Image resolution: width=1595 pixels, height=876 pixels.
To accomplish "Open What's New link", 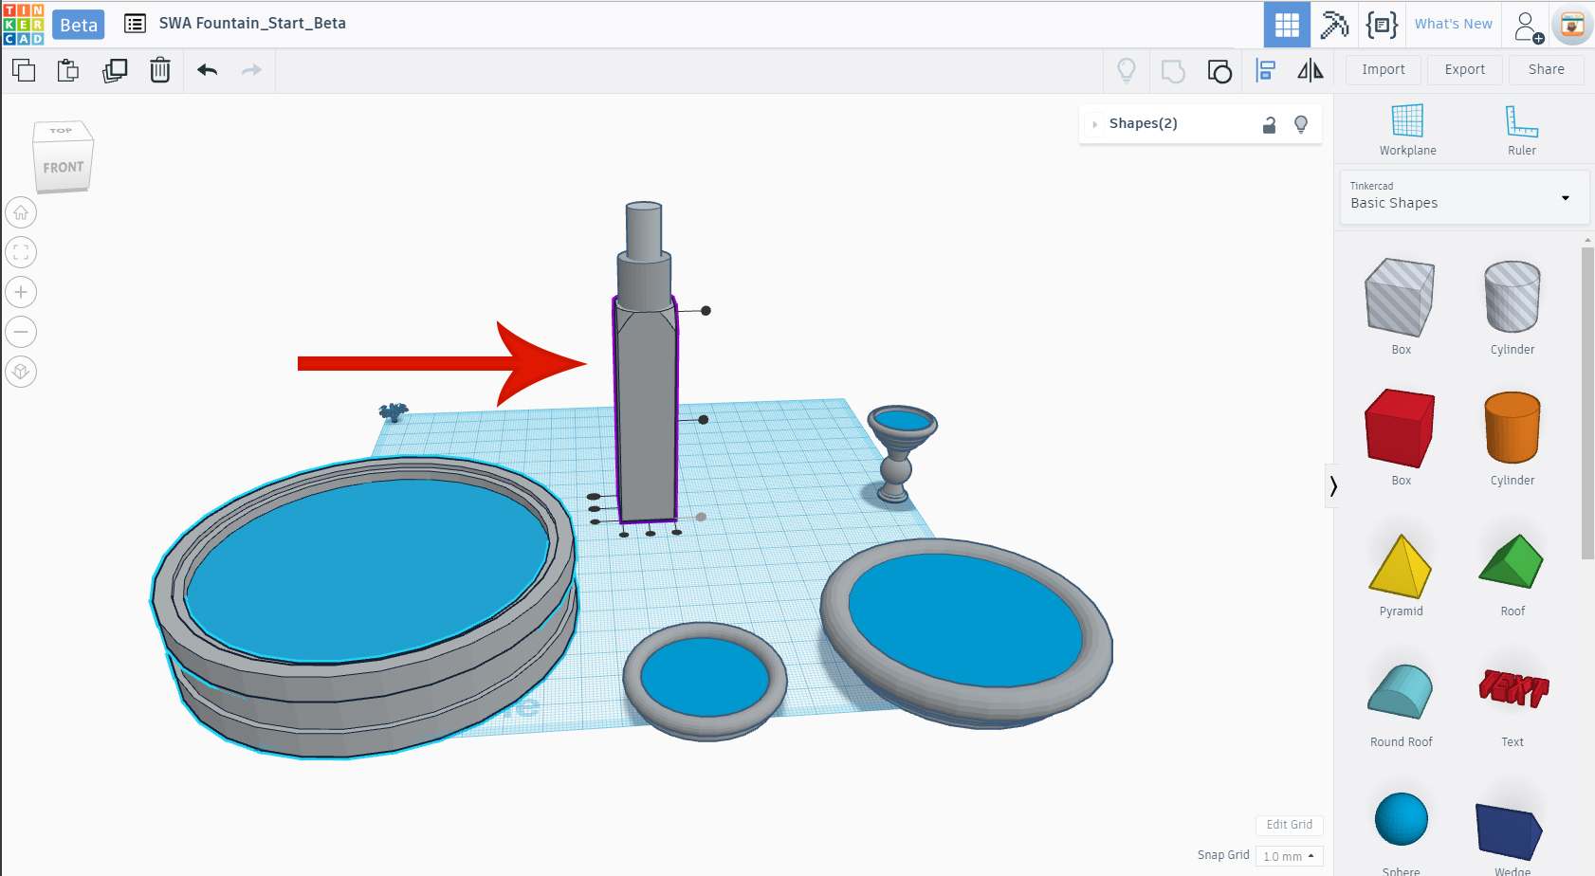I will tap(1454, 24).
